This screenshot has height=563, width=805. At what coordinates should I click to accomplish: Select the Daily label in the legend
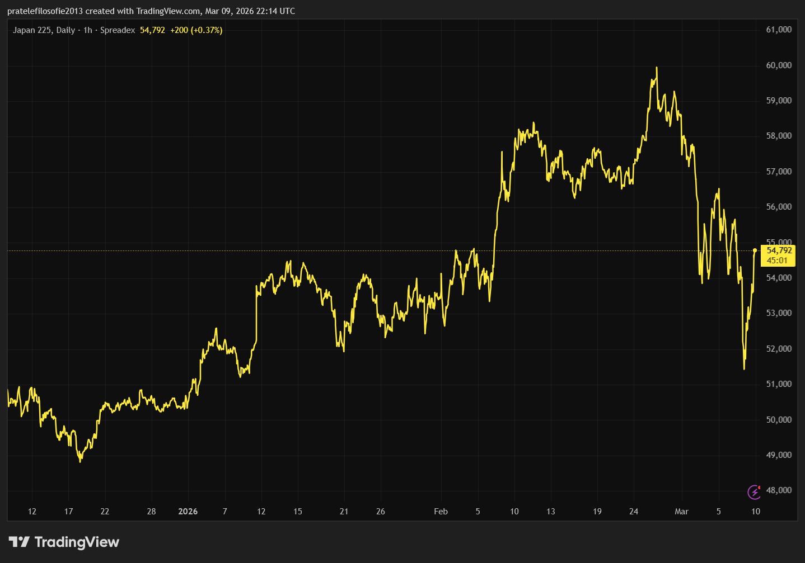point(65,31)
